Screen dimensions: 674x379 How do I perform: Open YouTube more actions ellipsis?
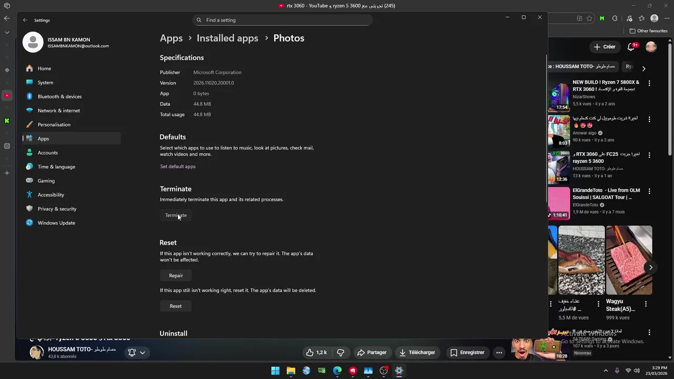pyautogui.click(x=499, y=353)
